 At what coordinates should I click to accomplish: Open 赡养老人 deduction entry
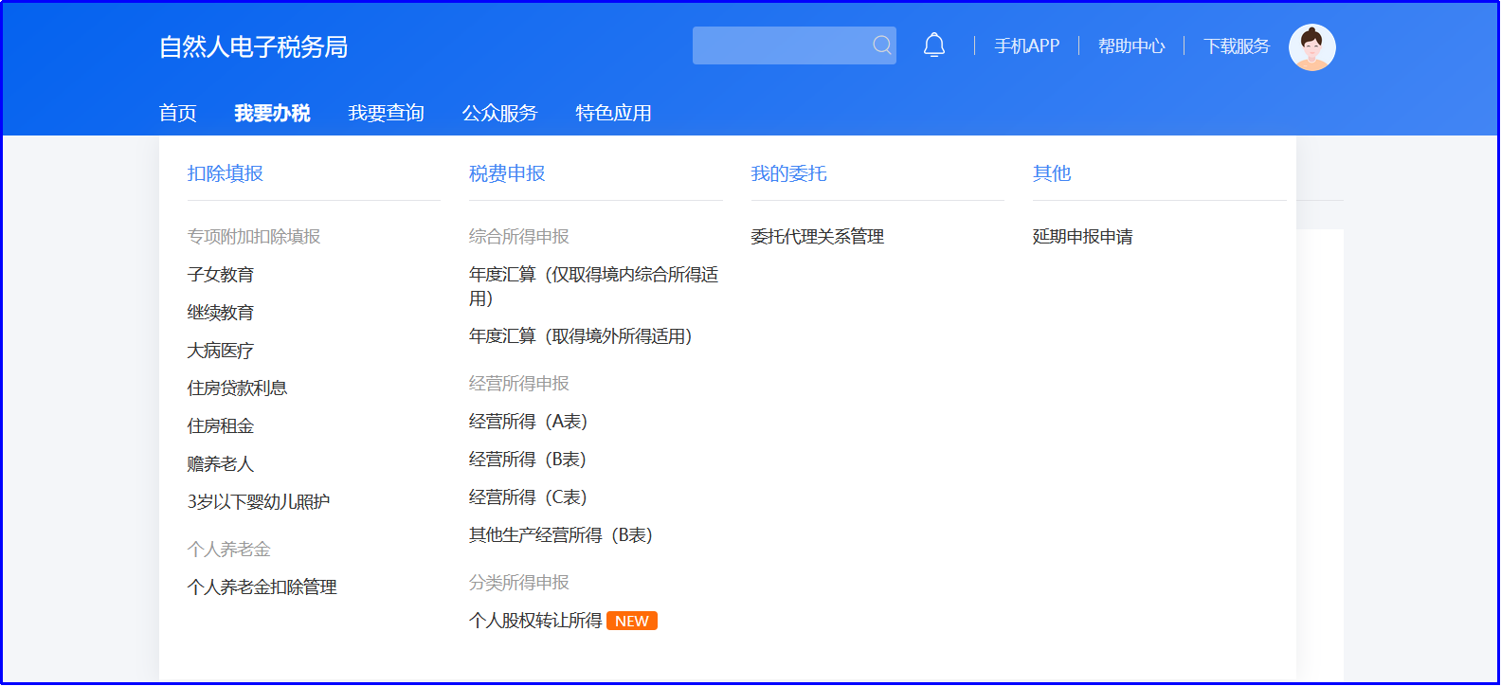click(x=221, y=464)
